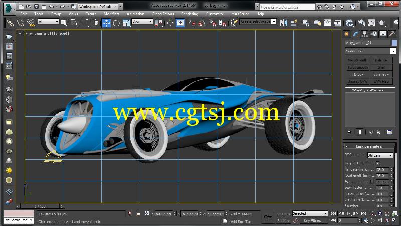The image size is (401, 226).
Task: Open the camera type 'Still cam' dropdown
Action: pyautogui.click(x=380, y=155)
